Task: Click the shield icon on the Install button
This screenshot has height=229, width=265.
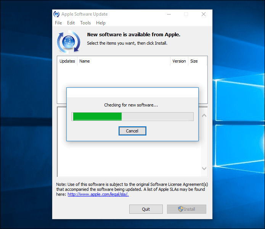Action: [x=181, y=209]
